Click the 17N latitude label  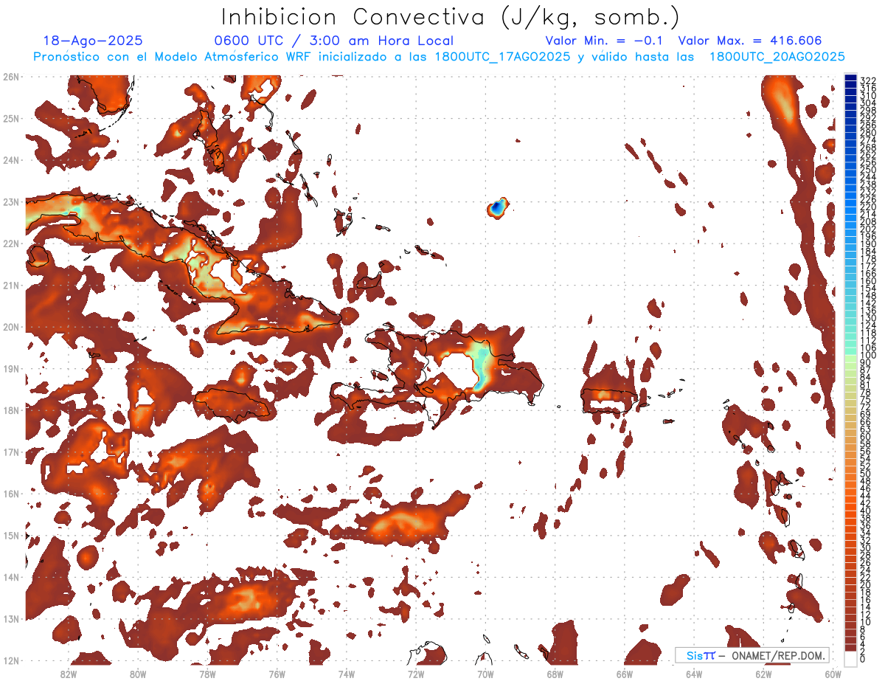[x=11, y=452]
